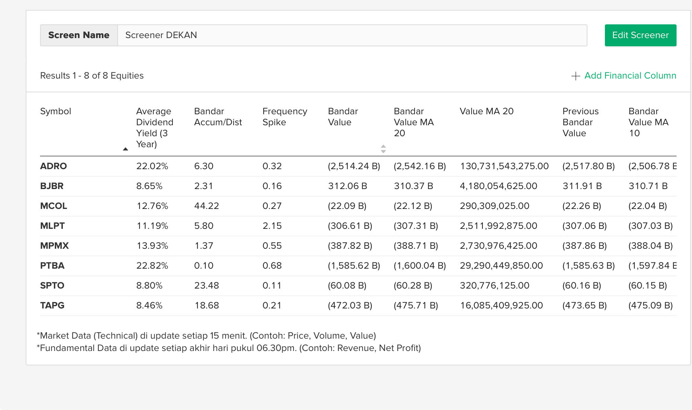
Task: Sort by the Average Dividend Yield header
Action: point(154,127)
